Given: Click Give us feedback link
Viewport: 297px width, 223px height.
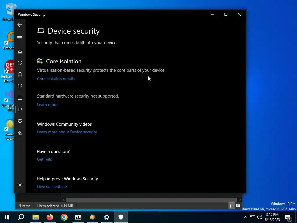Looking at the screenshot, I should tap(52, 187).
